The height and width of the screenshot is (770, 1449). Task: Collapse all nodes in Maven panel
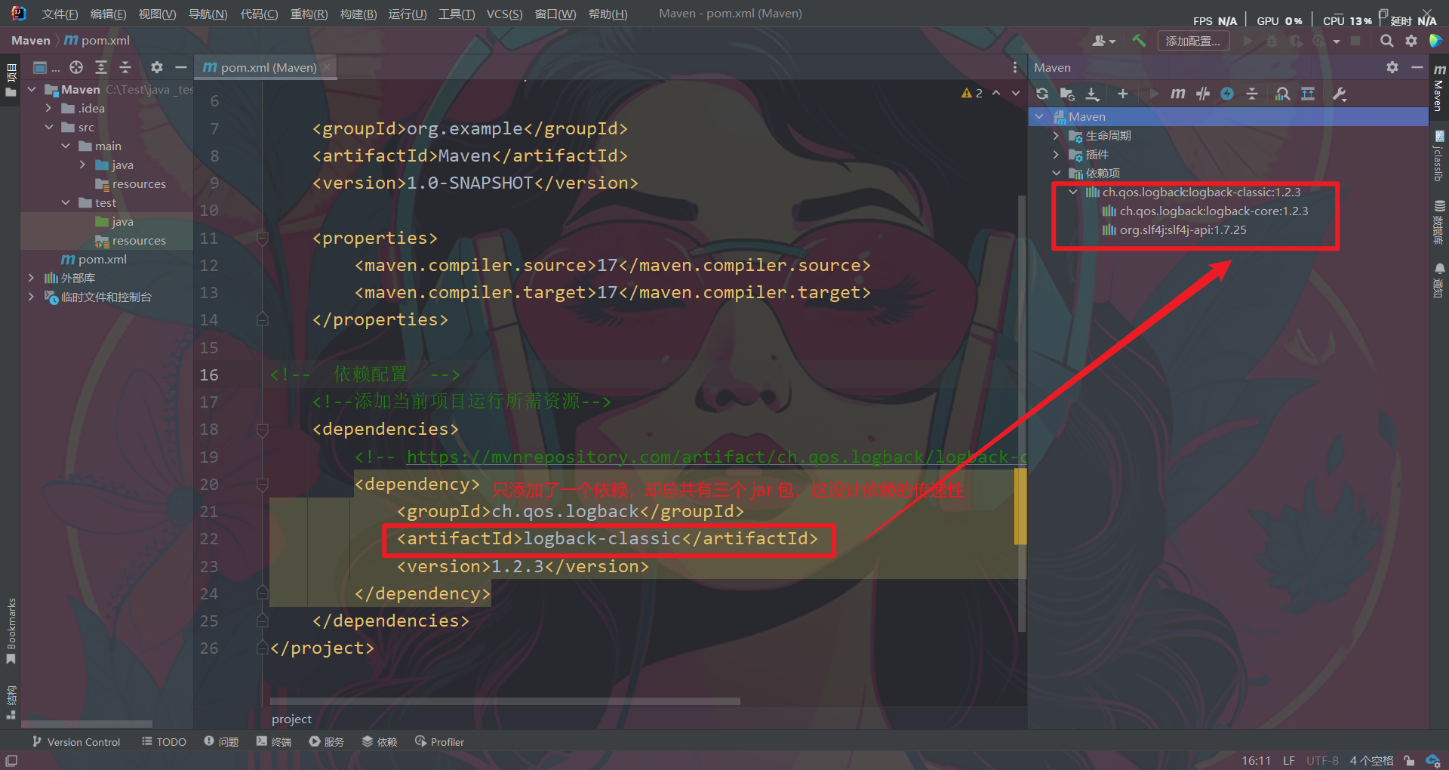coord(1252,94)
